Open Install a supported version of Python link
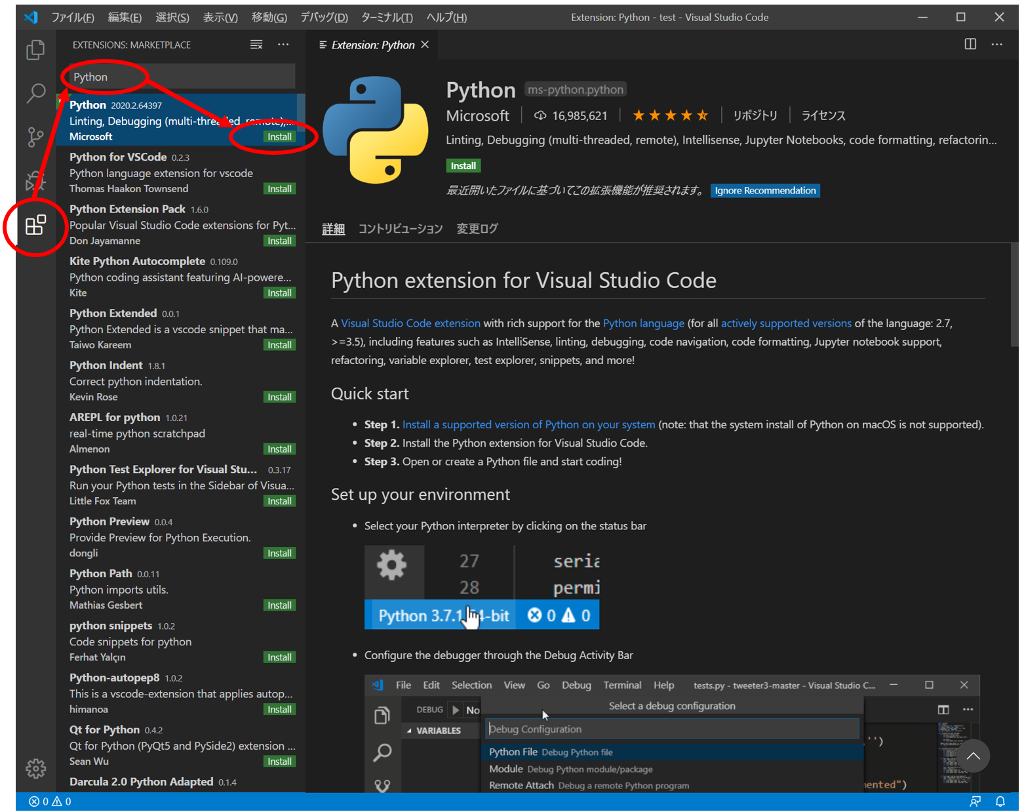1024x812 pixels. point(528,424)
